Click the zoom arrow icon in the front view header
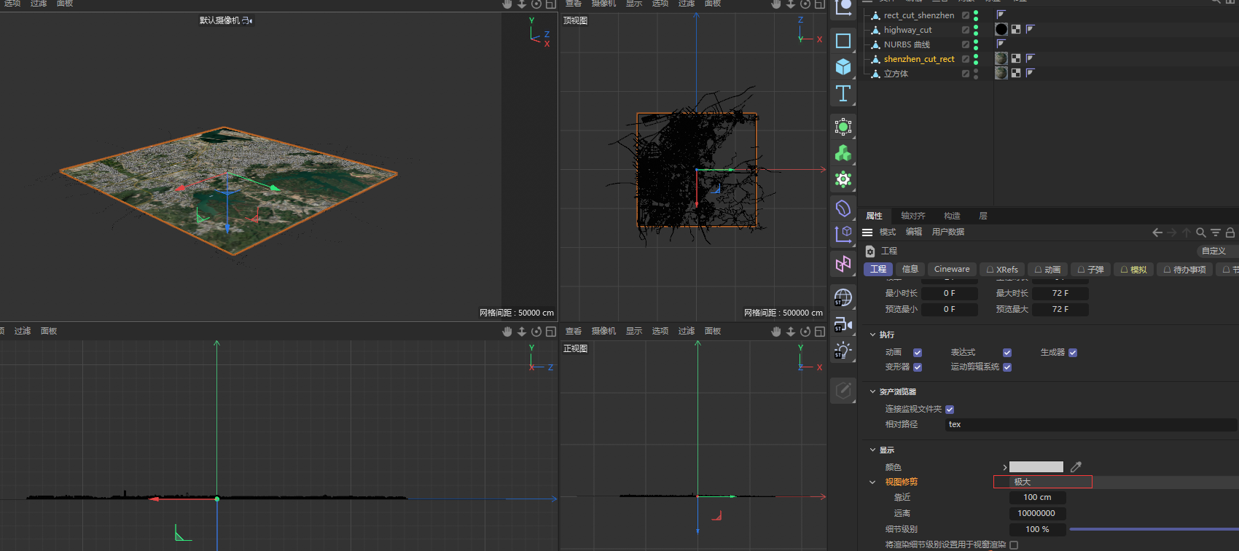Screen dimensions: 1239x551 click(791, 332)
